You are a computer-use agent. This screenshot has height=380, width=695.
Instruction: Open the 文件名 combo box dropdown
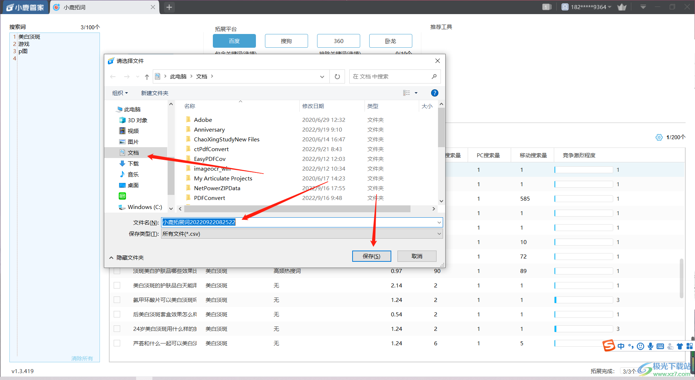(439, 222)
